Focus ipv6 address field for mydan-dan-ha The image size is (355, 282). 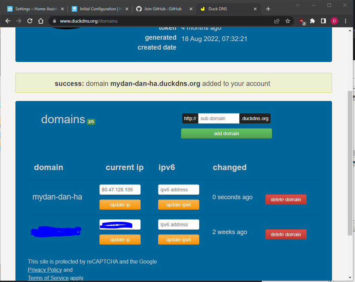[179, 190]
